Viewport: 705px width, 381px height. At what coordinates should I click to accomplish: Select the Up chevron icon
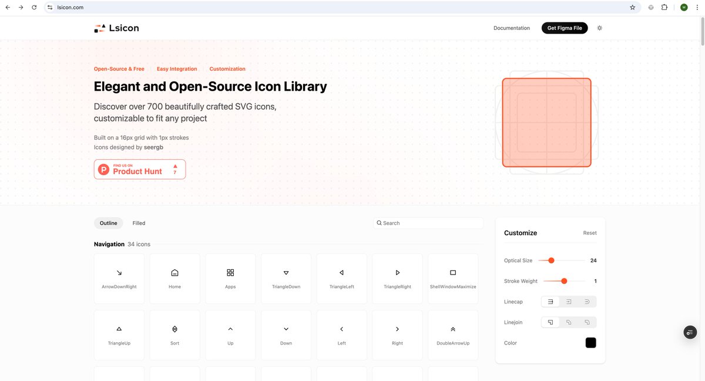230,335
